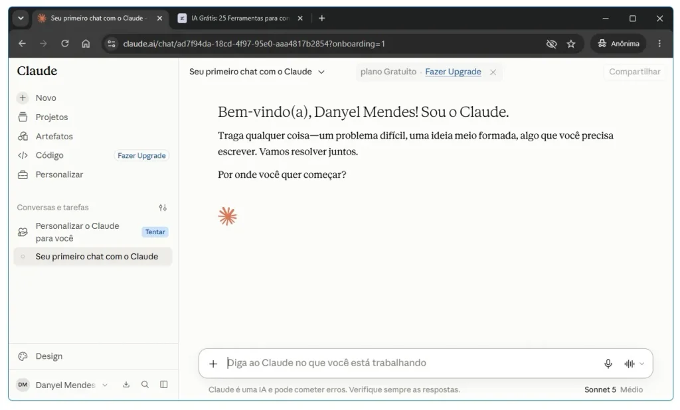The image size is (680, 410).
Task: Bookmark this page with the star
Action: [571, 44]
